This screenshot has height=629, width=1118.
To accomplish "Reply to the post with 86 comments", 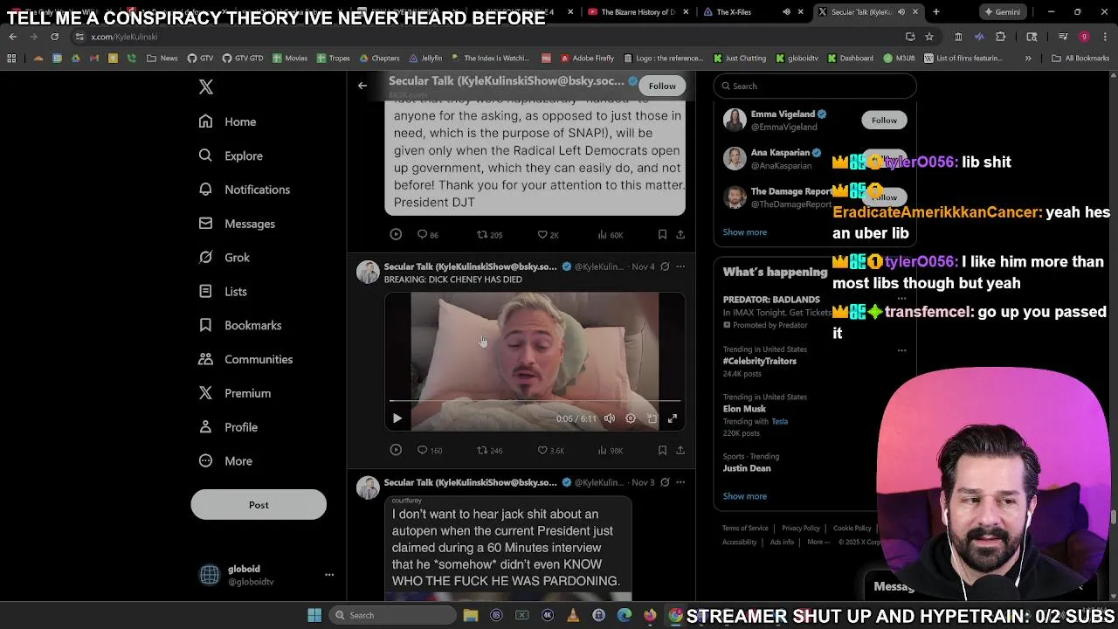I will (427, 234).
